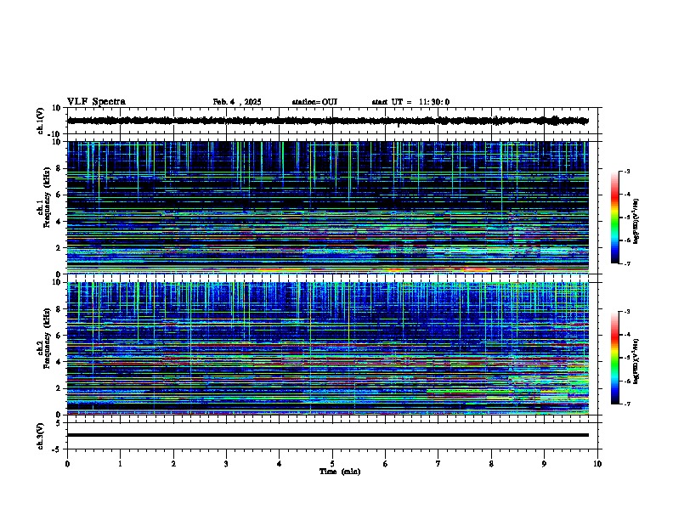Click the "-7" label on ch.2 color scale
This screenshot has width=673, height=520.
[626, 404]
